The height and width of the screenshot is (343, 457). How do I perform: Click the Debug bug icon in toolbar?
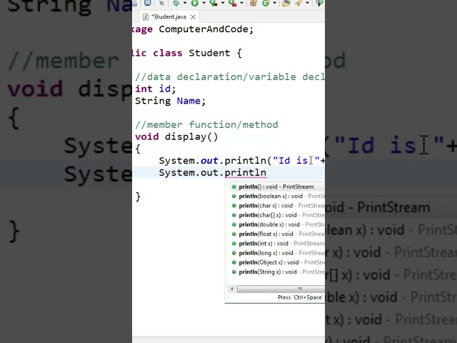coord(176,3)
